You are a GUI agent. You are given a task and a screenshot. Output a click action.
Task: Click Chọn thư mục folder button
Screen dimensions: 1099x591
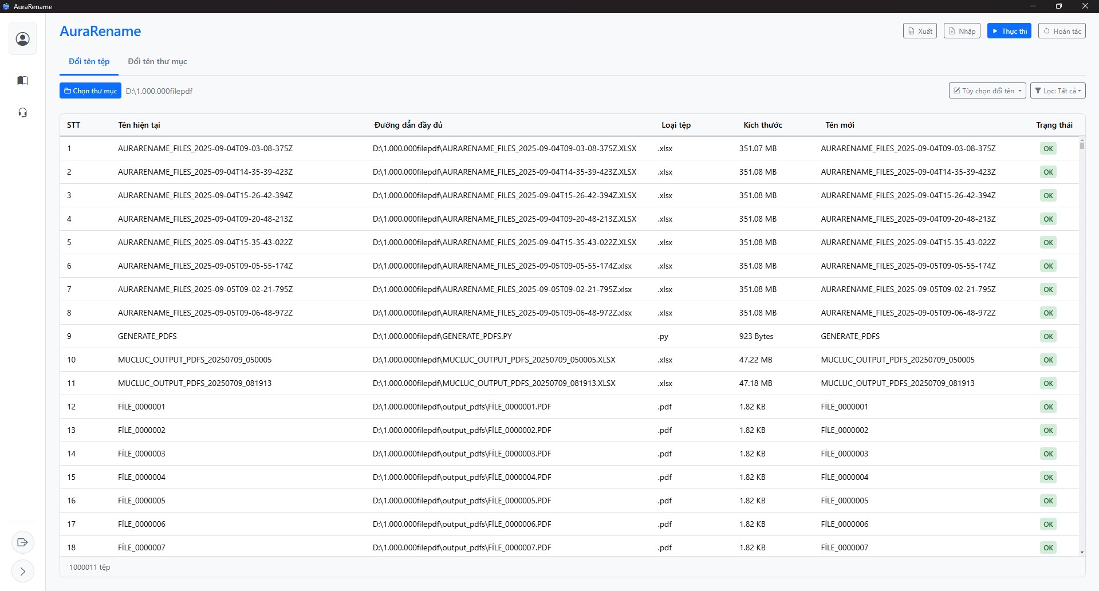pos(90,90)
